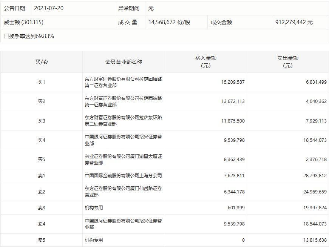Select sell amount 28,793,812
The height and width of the screenshot is (247, 329).
click(315, 176)
